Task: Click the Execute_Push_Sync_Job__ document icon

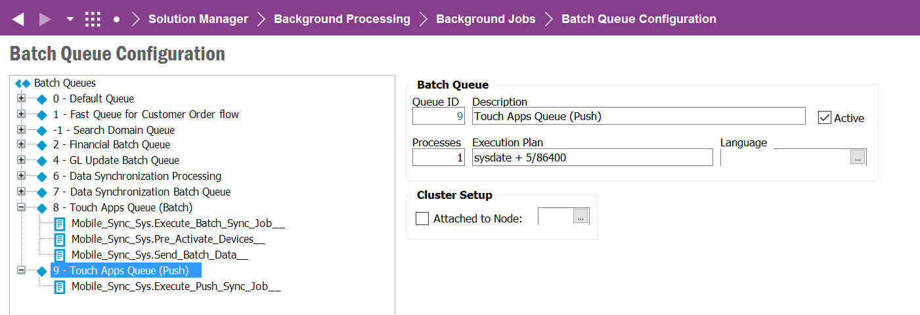Action: tap(60, 287)
